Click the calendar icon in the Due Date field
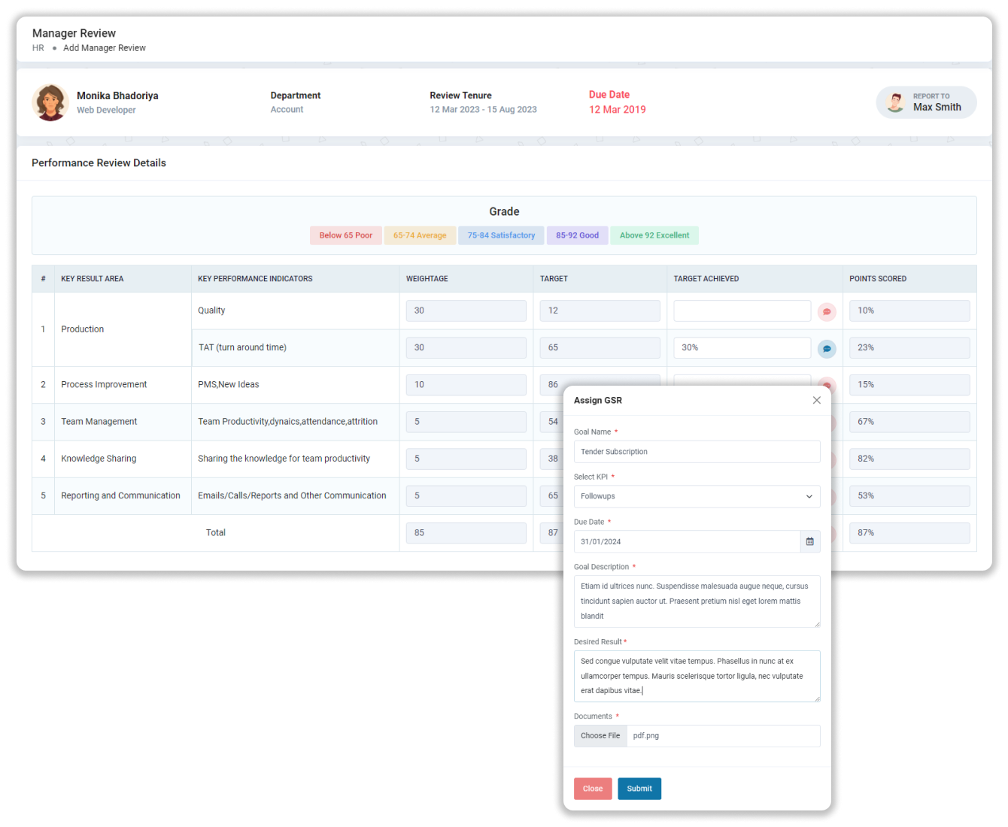Screen dimensions: 1008x827 click(x=809, y=541)
